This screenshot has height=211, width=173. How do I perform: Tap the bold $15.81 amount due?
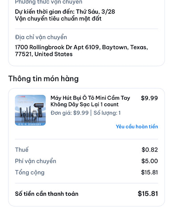tap(148, 194)
